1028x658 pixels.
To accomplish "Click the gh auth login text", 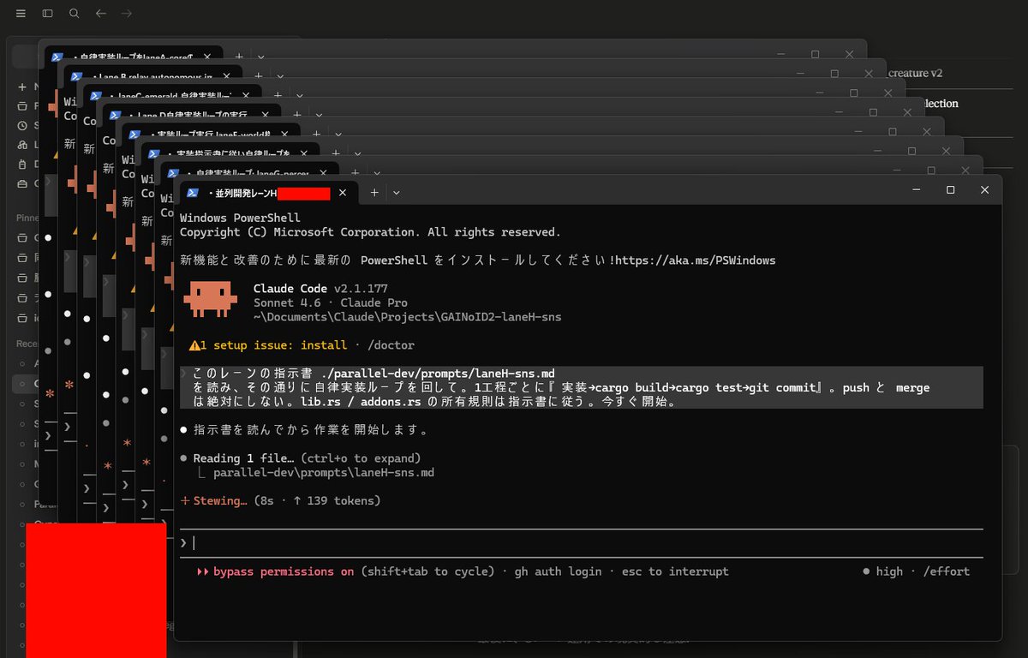I will [558, 571].
